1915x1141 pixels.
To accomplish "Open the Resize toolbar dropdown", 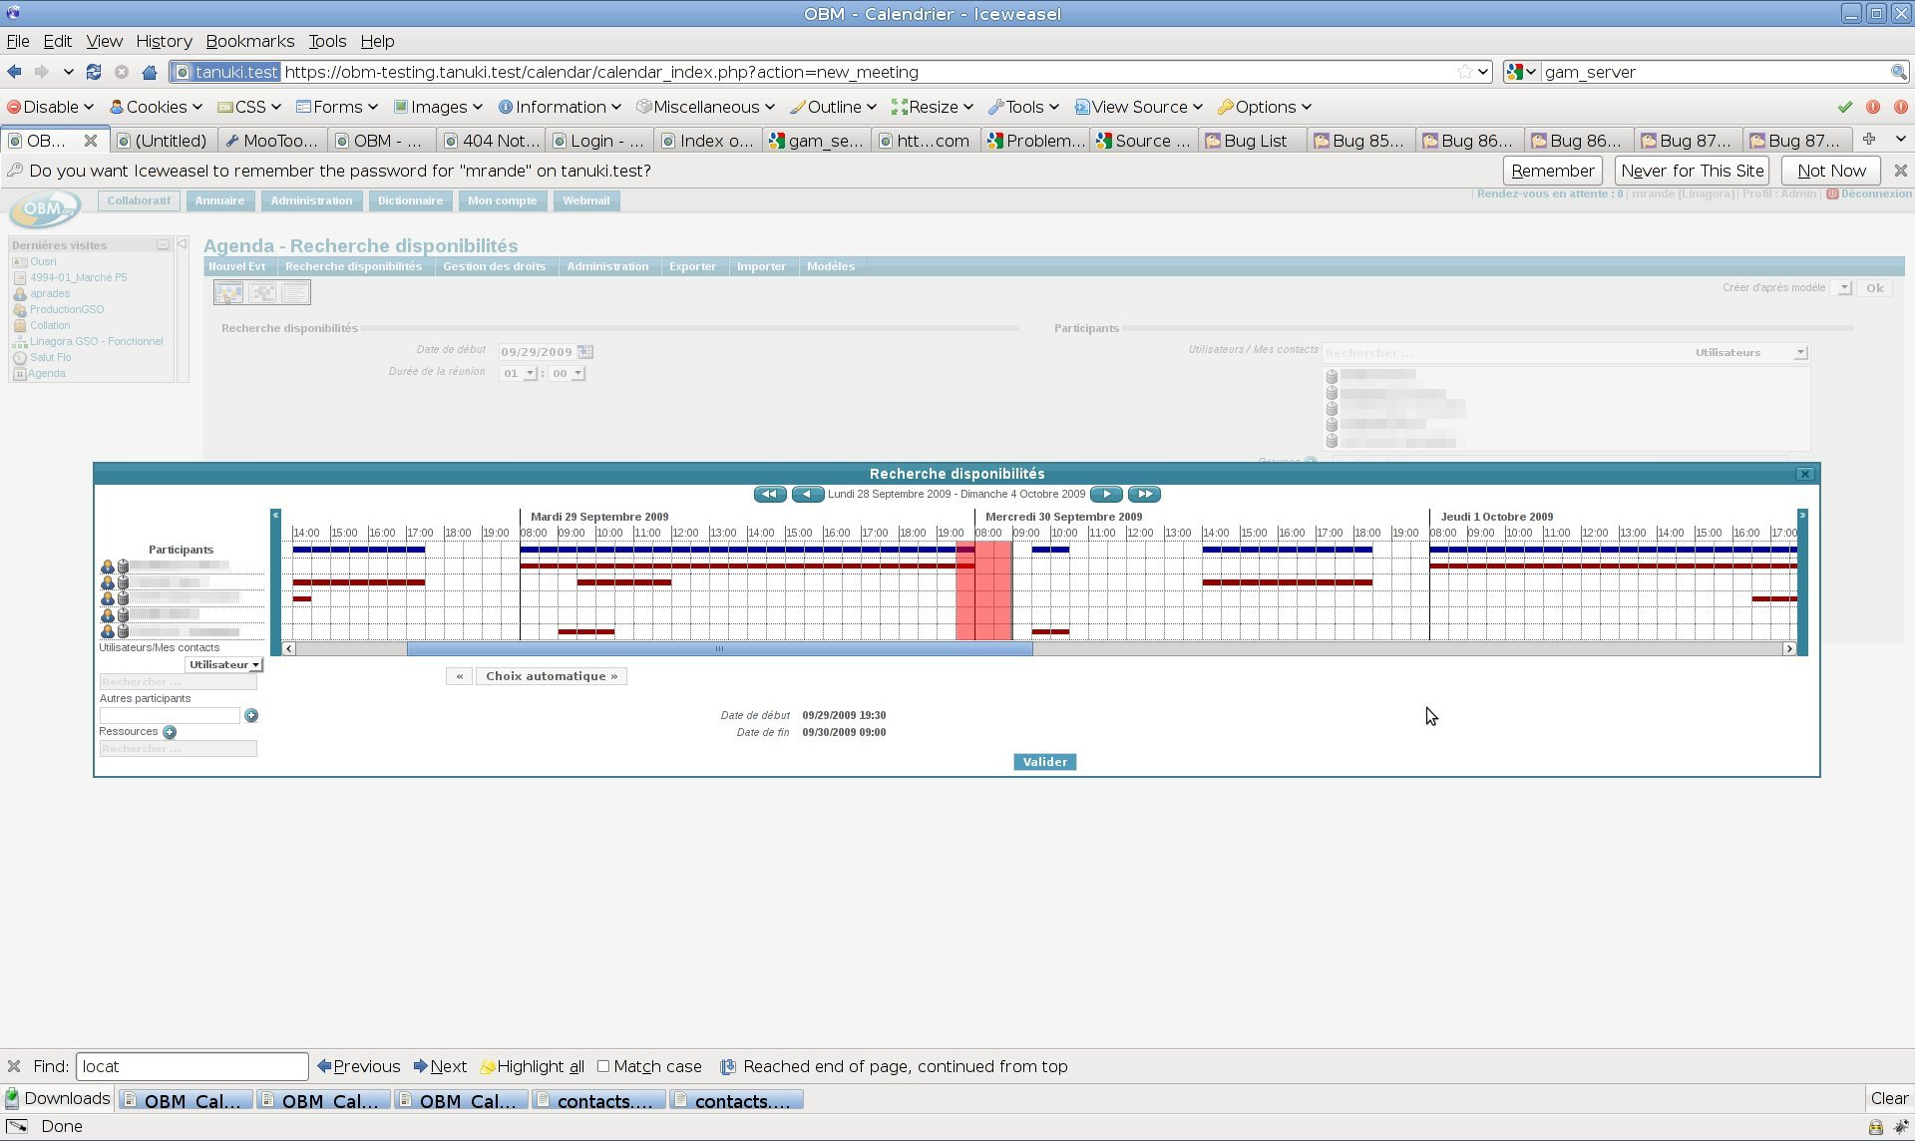I will click(x=932, y=107).
